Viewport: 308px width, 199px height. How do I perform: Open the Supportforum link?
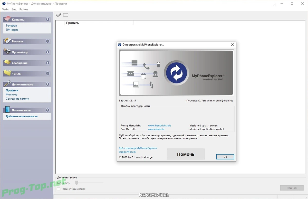(x=127, y=152)
